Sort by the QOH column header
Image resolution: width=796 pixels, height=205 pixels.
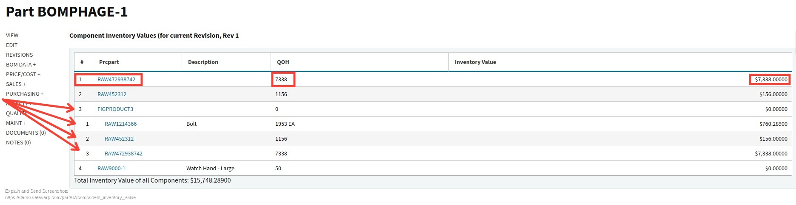283,62
